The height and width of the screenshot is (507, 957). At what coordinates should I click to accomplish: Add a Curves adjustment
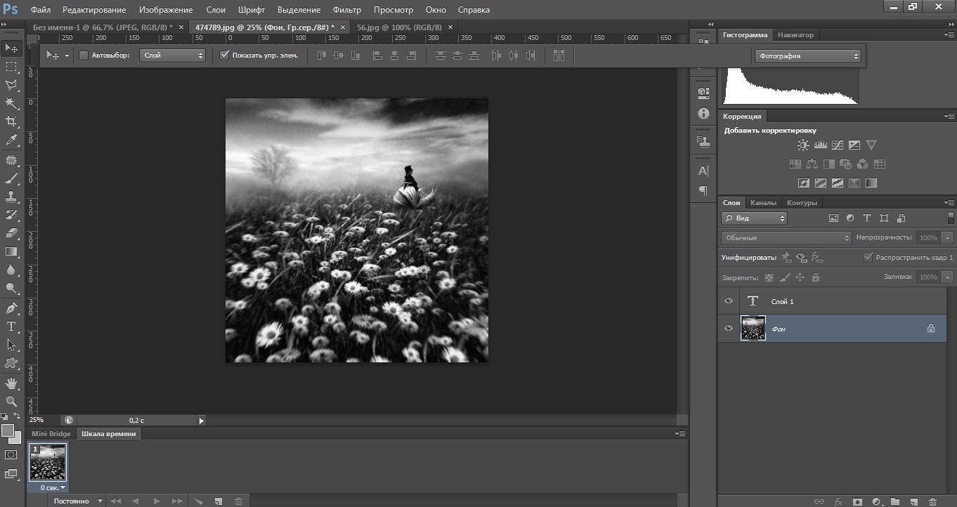[837, 145]
